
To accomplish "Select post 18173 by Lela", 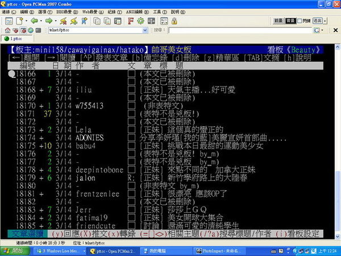I will pyautogui.click(x=165, y=130).
